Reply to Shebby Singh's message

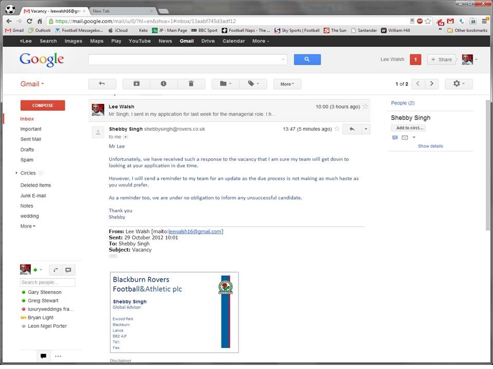tap(352, 129)
